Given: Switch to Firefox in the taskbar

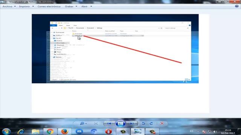Looking at the screenshot, I should pos(64,132).
